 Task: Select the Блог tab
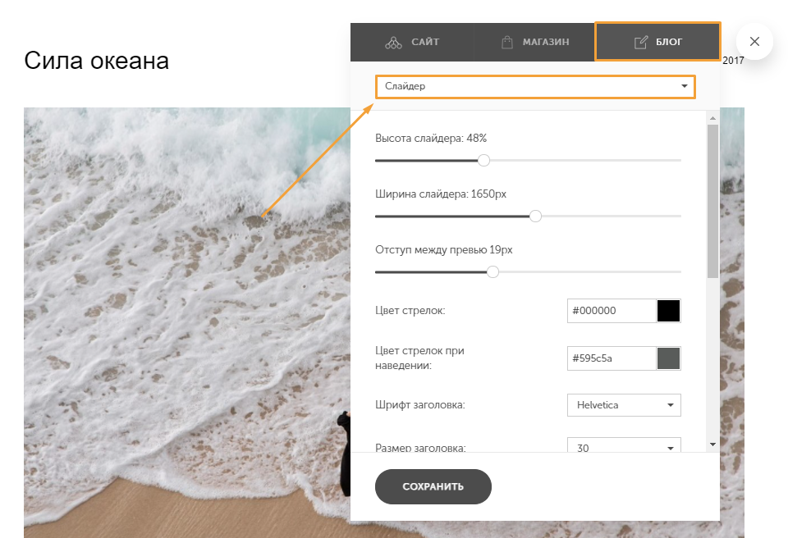657,42
